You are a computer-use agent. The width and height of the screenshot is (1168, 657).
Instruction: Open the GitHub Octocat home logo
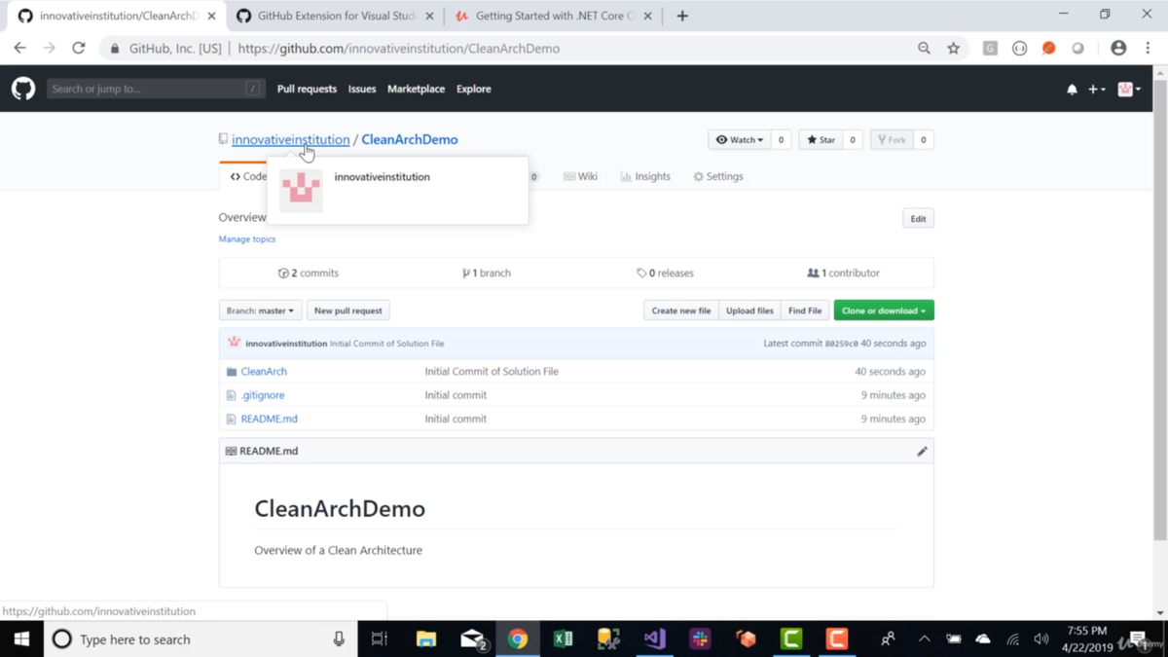click(x=23, y=89)
